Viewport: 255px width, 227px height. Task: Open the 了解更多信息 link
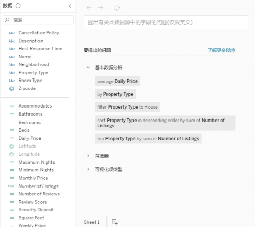pos(221,50)
